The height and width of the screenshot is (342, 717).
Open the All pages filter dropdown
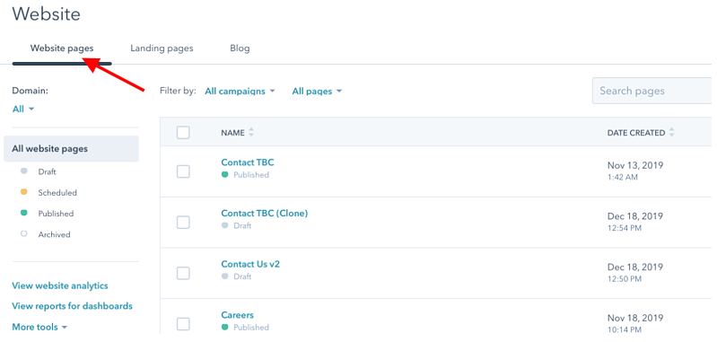(x=317, y=91)
